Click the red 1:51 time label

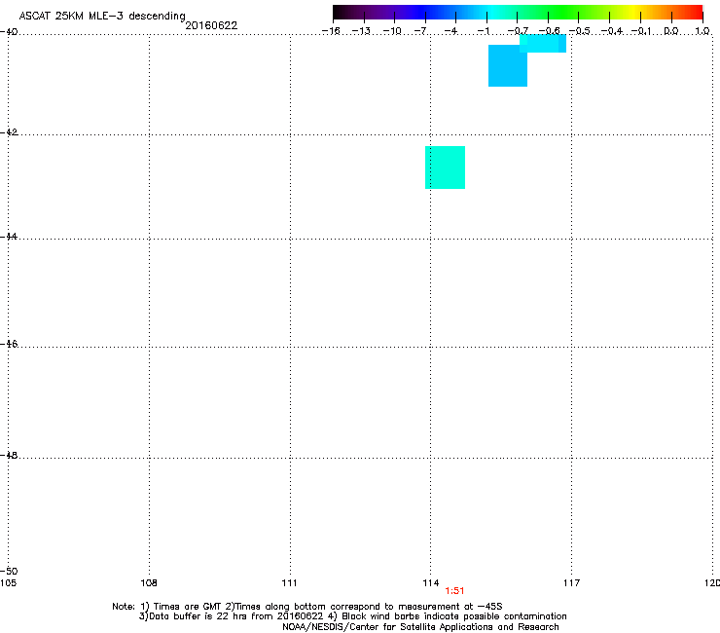coord(454,591)
